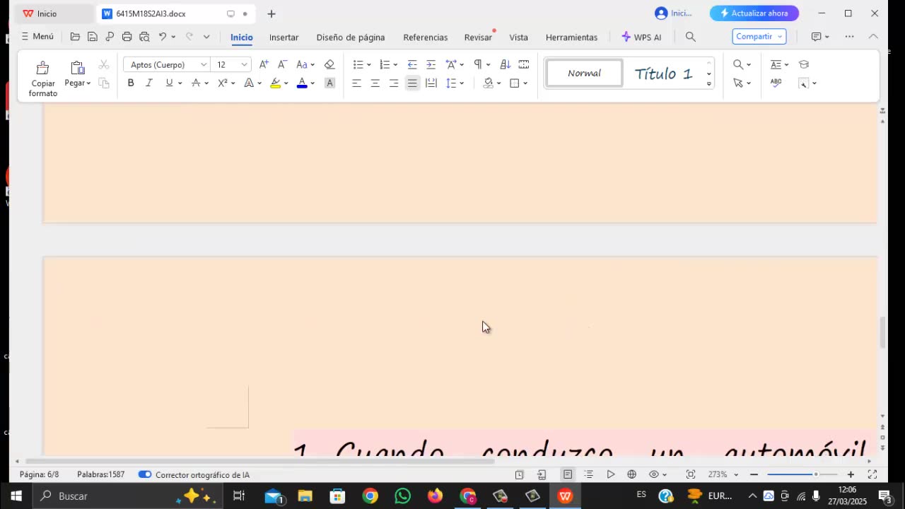Click the Pegar clipboard icon

(78, 68)
